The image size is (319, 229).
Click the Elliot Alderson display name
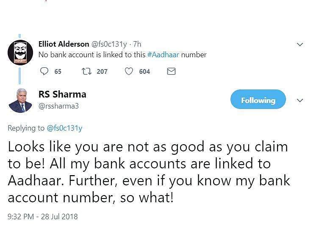pyautogui.click(x=64, y=44)
